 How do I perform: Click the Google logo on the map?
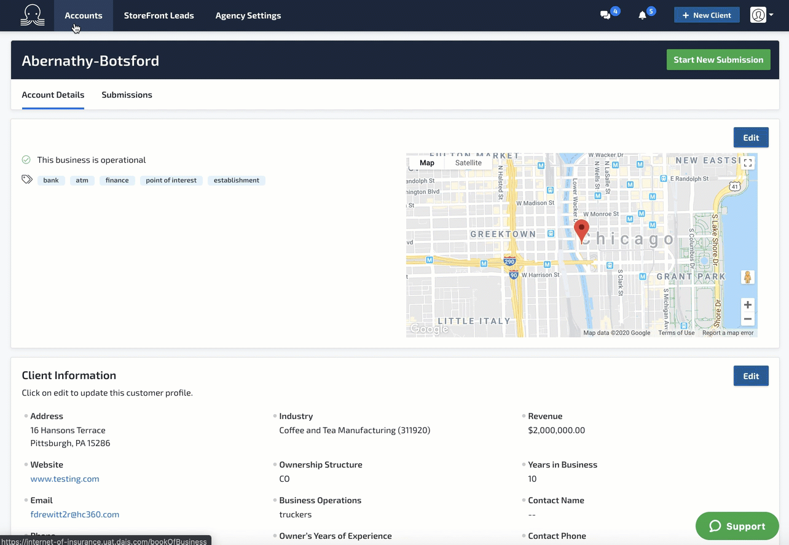click(x=429, y=329)
